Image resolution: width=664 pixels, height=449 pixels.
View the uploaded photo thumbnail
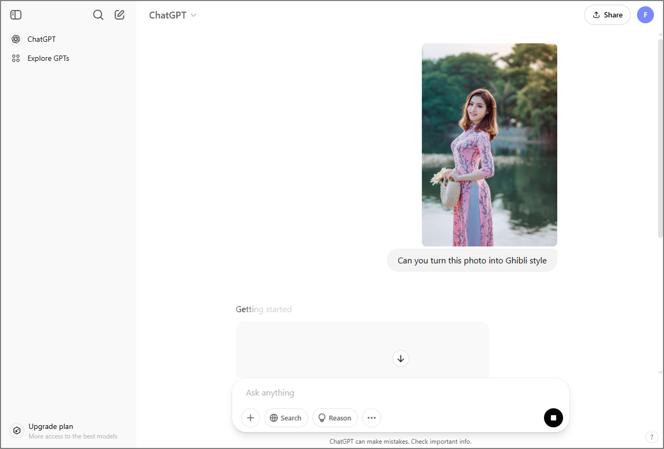[x=489, y=144]
